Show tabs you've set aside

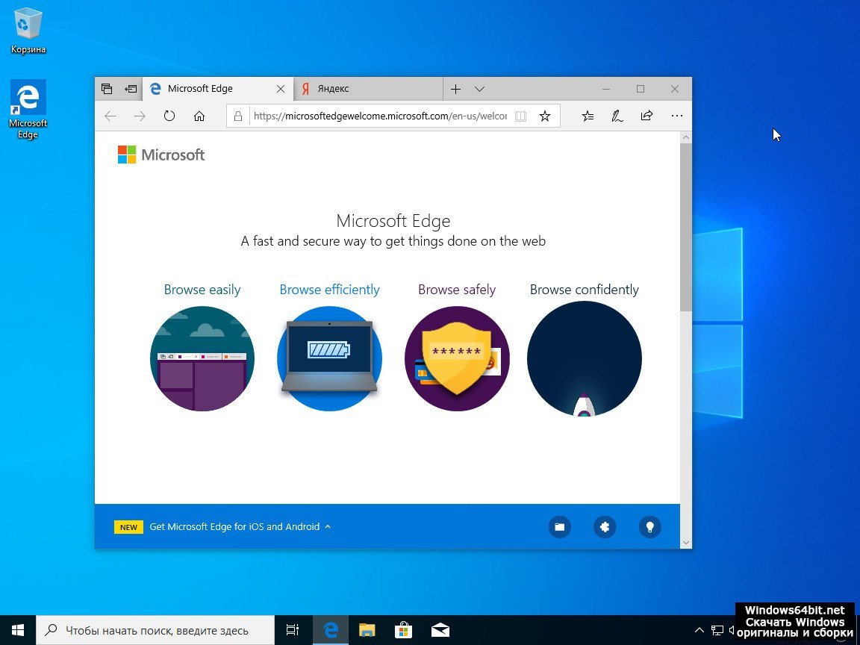(107, 89)
